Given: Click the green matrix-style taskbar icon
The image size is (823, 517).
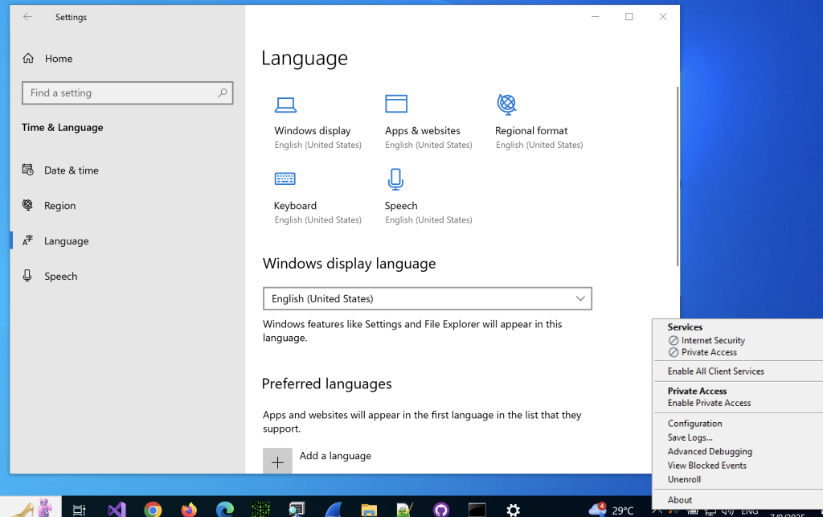Looking at the screenshot, I should (261, 510).
